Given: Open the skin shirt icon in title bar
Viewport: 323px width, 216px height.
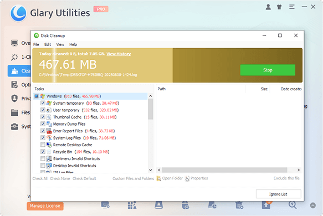Looking at the screenshot, I should pos(279,7).
